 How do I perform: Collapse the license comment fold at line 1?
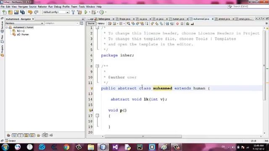97,27
